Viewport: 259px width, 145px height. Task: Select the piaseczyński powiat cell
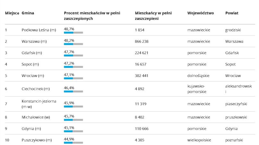[236, 104]
